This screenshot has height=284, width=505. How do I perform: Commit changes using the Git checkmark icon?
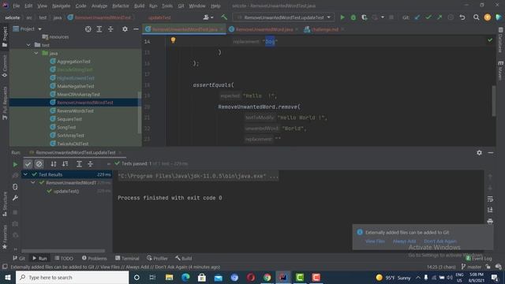click(x=428, y=17)
